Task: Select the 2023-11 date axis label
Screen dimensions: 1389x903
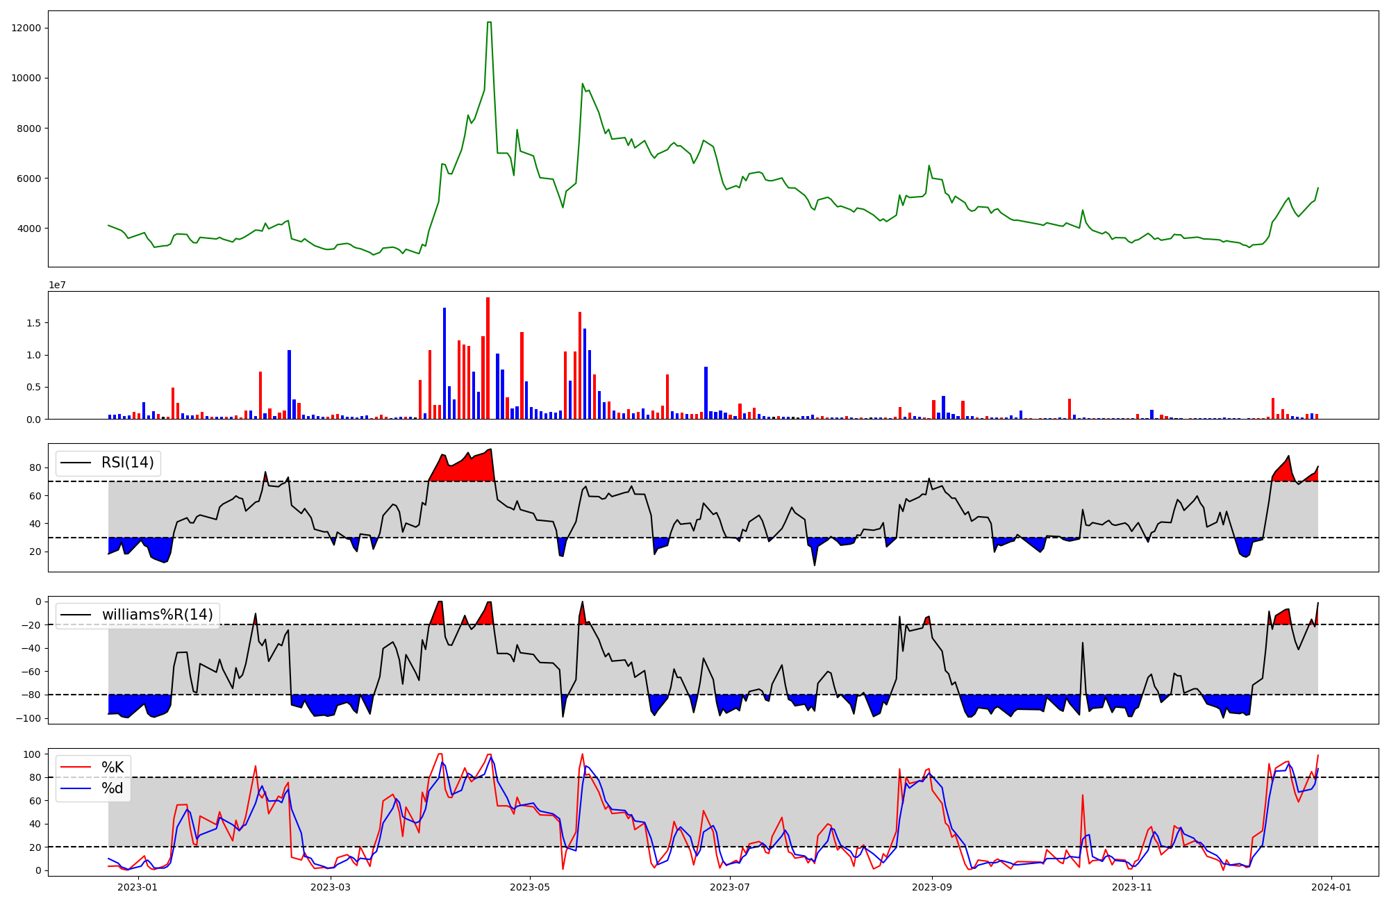Action: pyautogui.click(x=1132, y=887)
